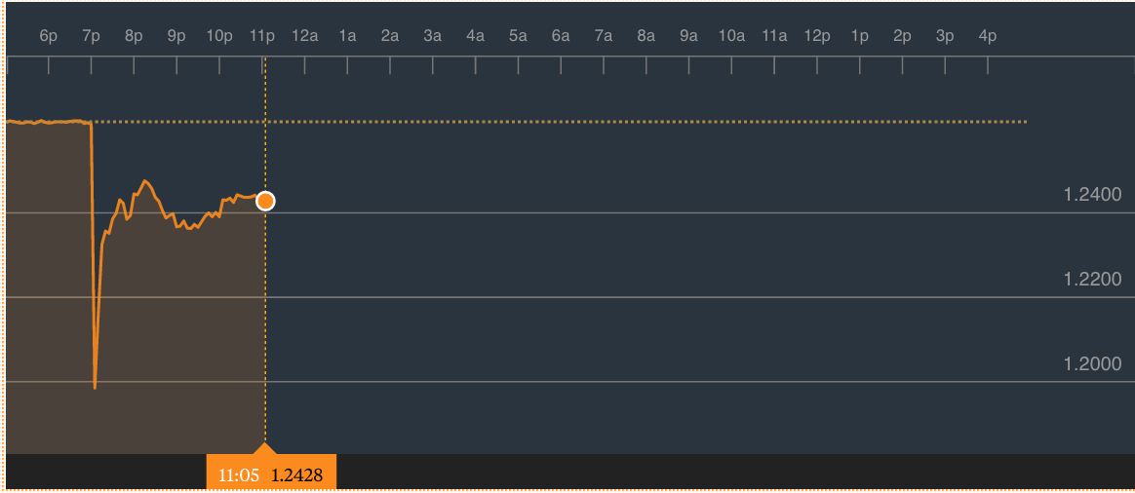Screen dimensions: 1135x493
Task: Click the 11:05 time in the tooltip
Action: click(238, 475)
